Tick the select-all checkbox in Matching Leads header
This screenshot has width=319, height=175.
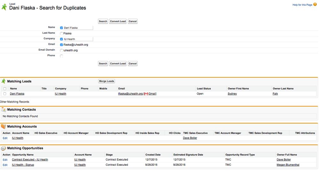tap(5, 89)
